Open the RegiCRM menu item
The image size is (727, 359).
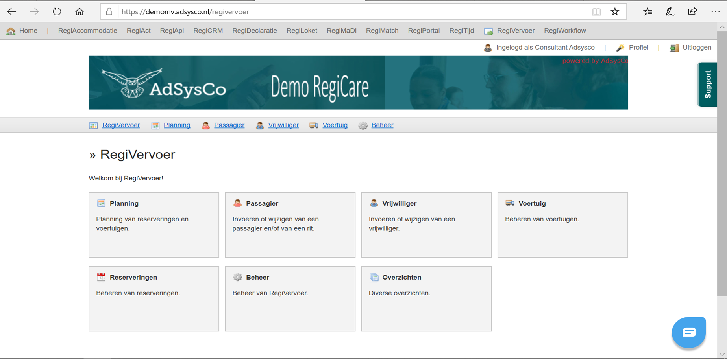point(208,31)
